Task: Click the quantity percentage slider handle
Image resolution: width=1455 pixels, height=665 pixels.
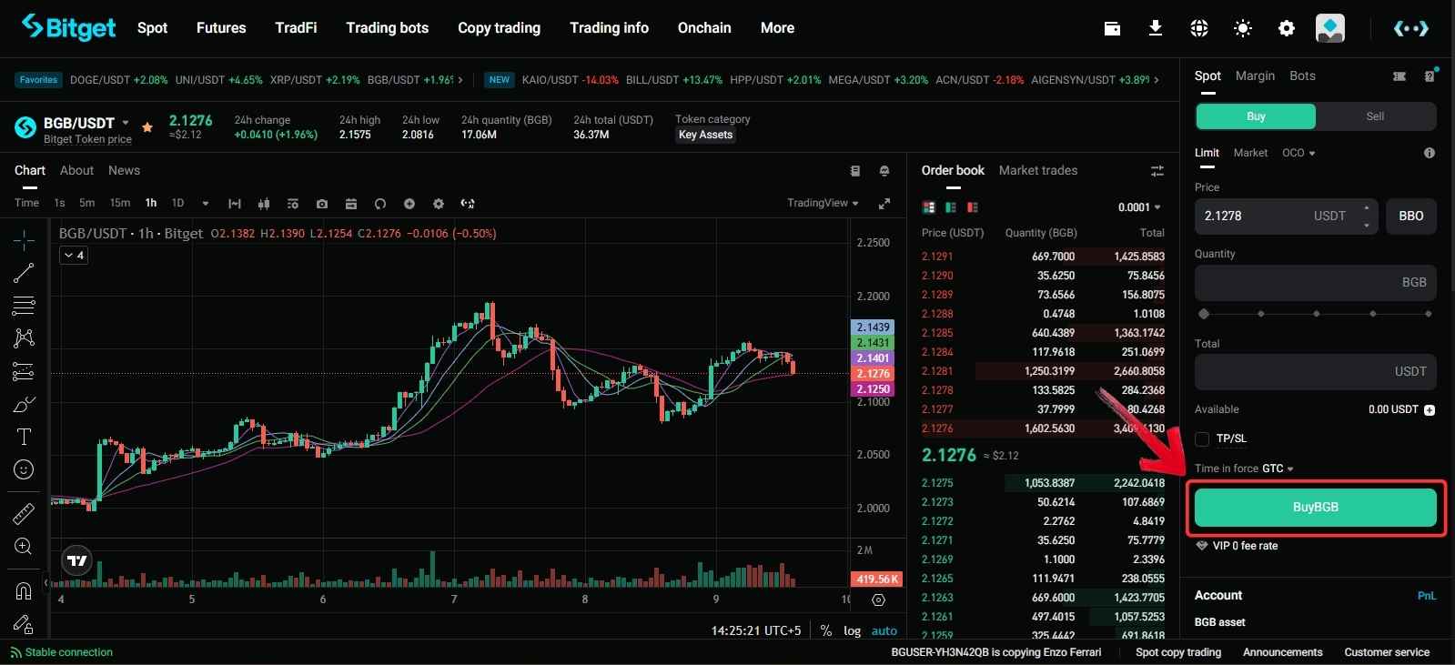Action: point(1204,314)
